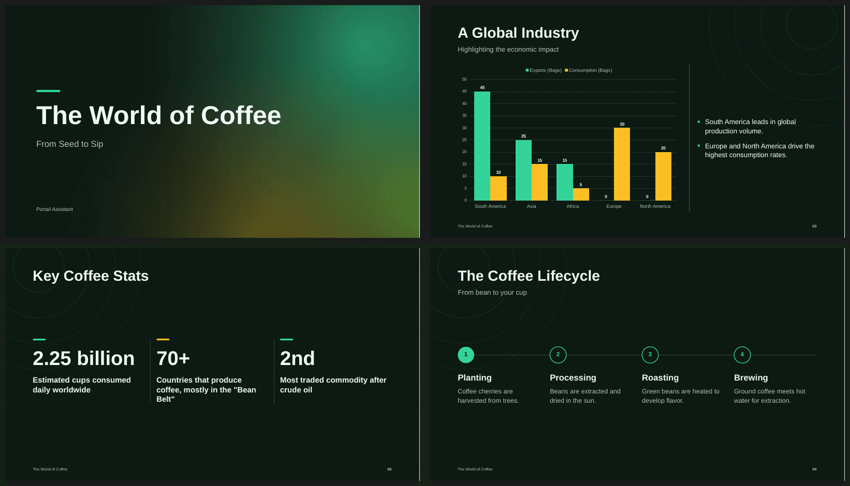850x486 pixels.
Task: Click the "2nd" statistic
Action: coord(297,359)
